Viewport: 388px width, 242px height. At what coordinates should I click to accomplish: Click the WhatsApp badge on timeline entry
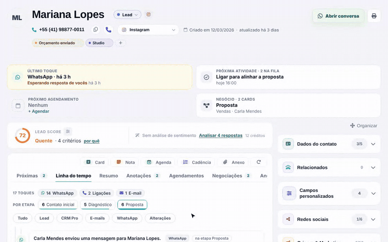(178, 238)
